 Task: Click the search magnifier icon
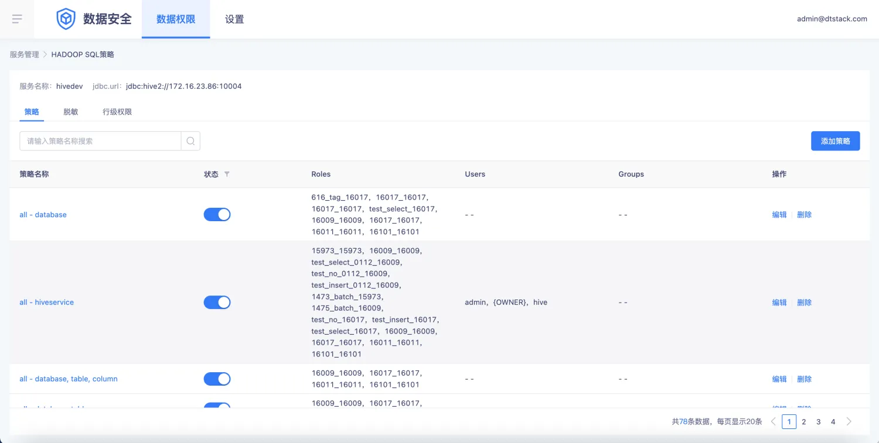(x=190, y=141)
